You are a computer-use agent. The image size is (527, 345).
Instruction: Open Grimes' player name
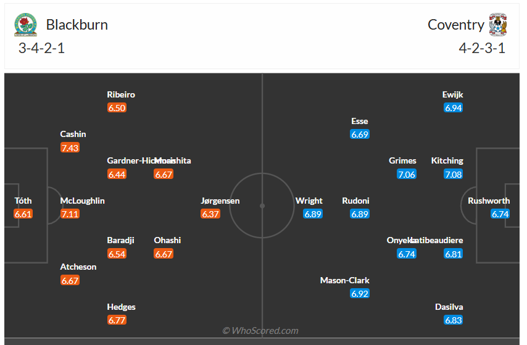pos(402,160)
